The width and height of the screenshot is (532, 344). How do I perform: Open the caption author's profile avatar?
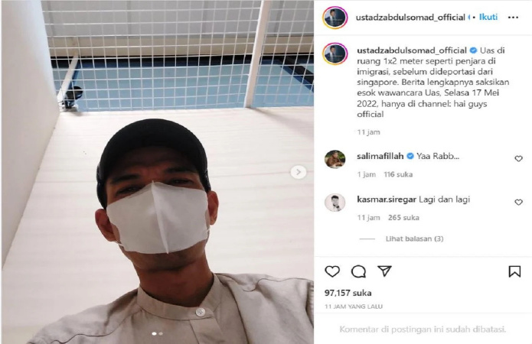click(x=335, y=54)
